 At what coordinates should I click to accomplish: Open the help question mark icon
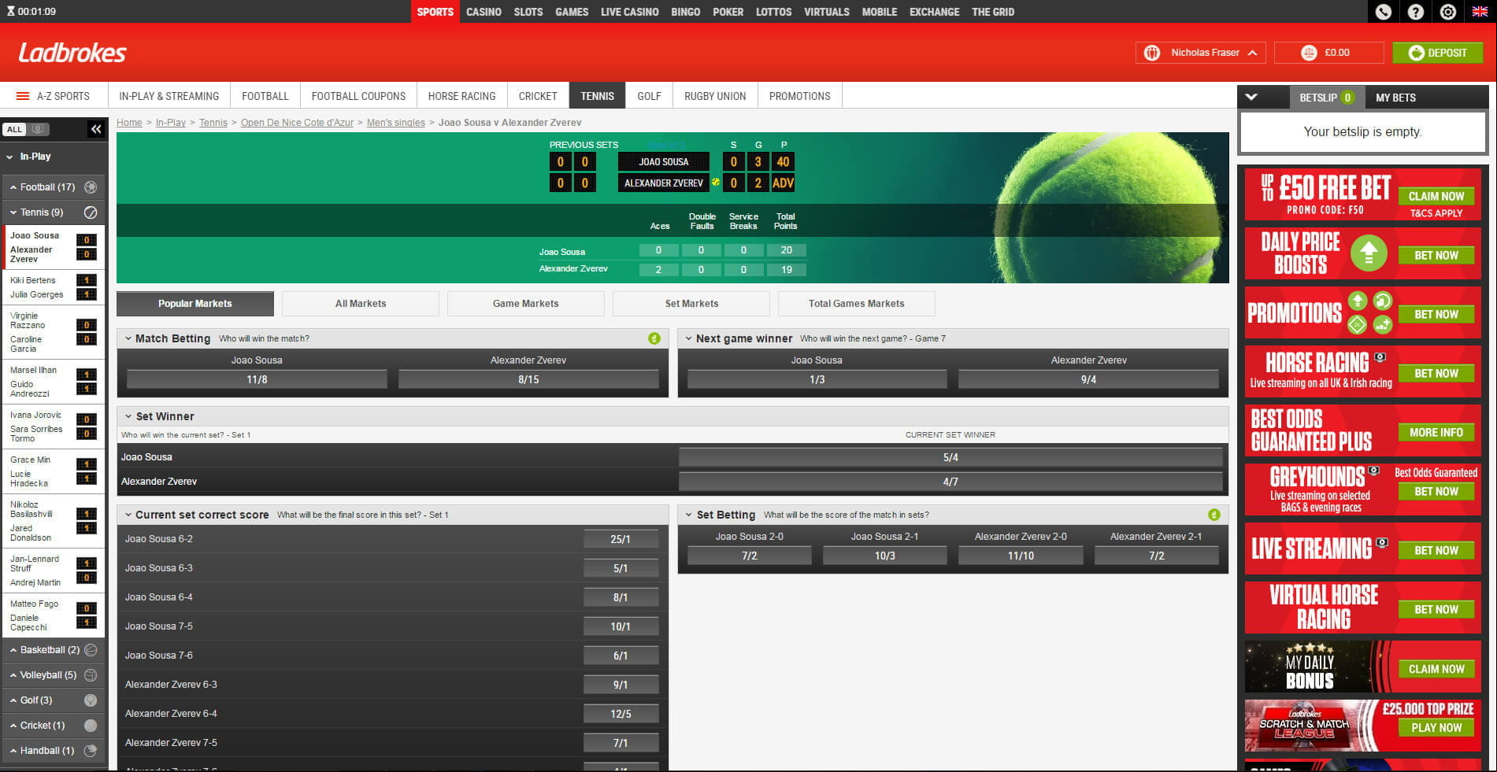(x=1415, y=12)
